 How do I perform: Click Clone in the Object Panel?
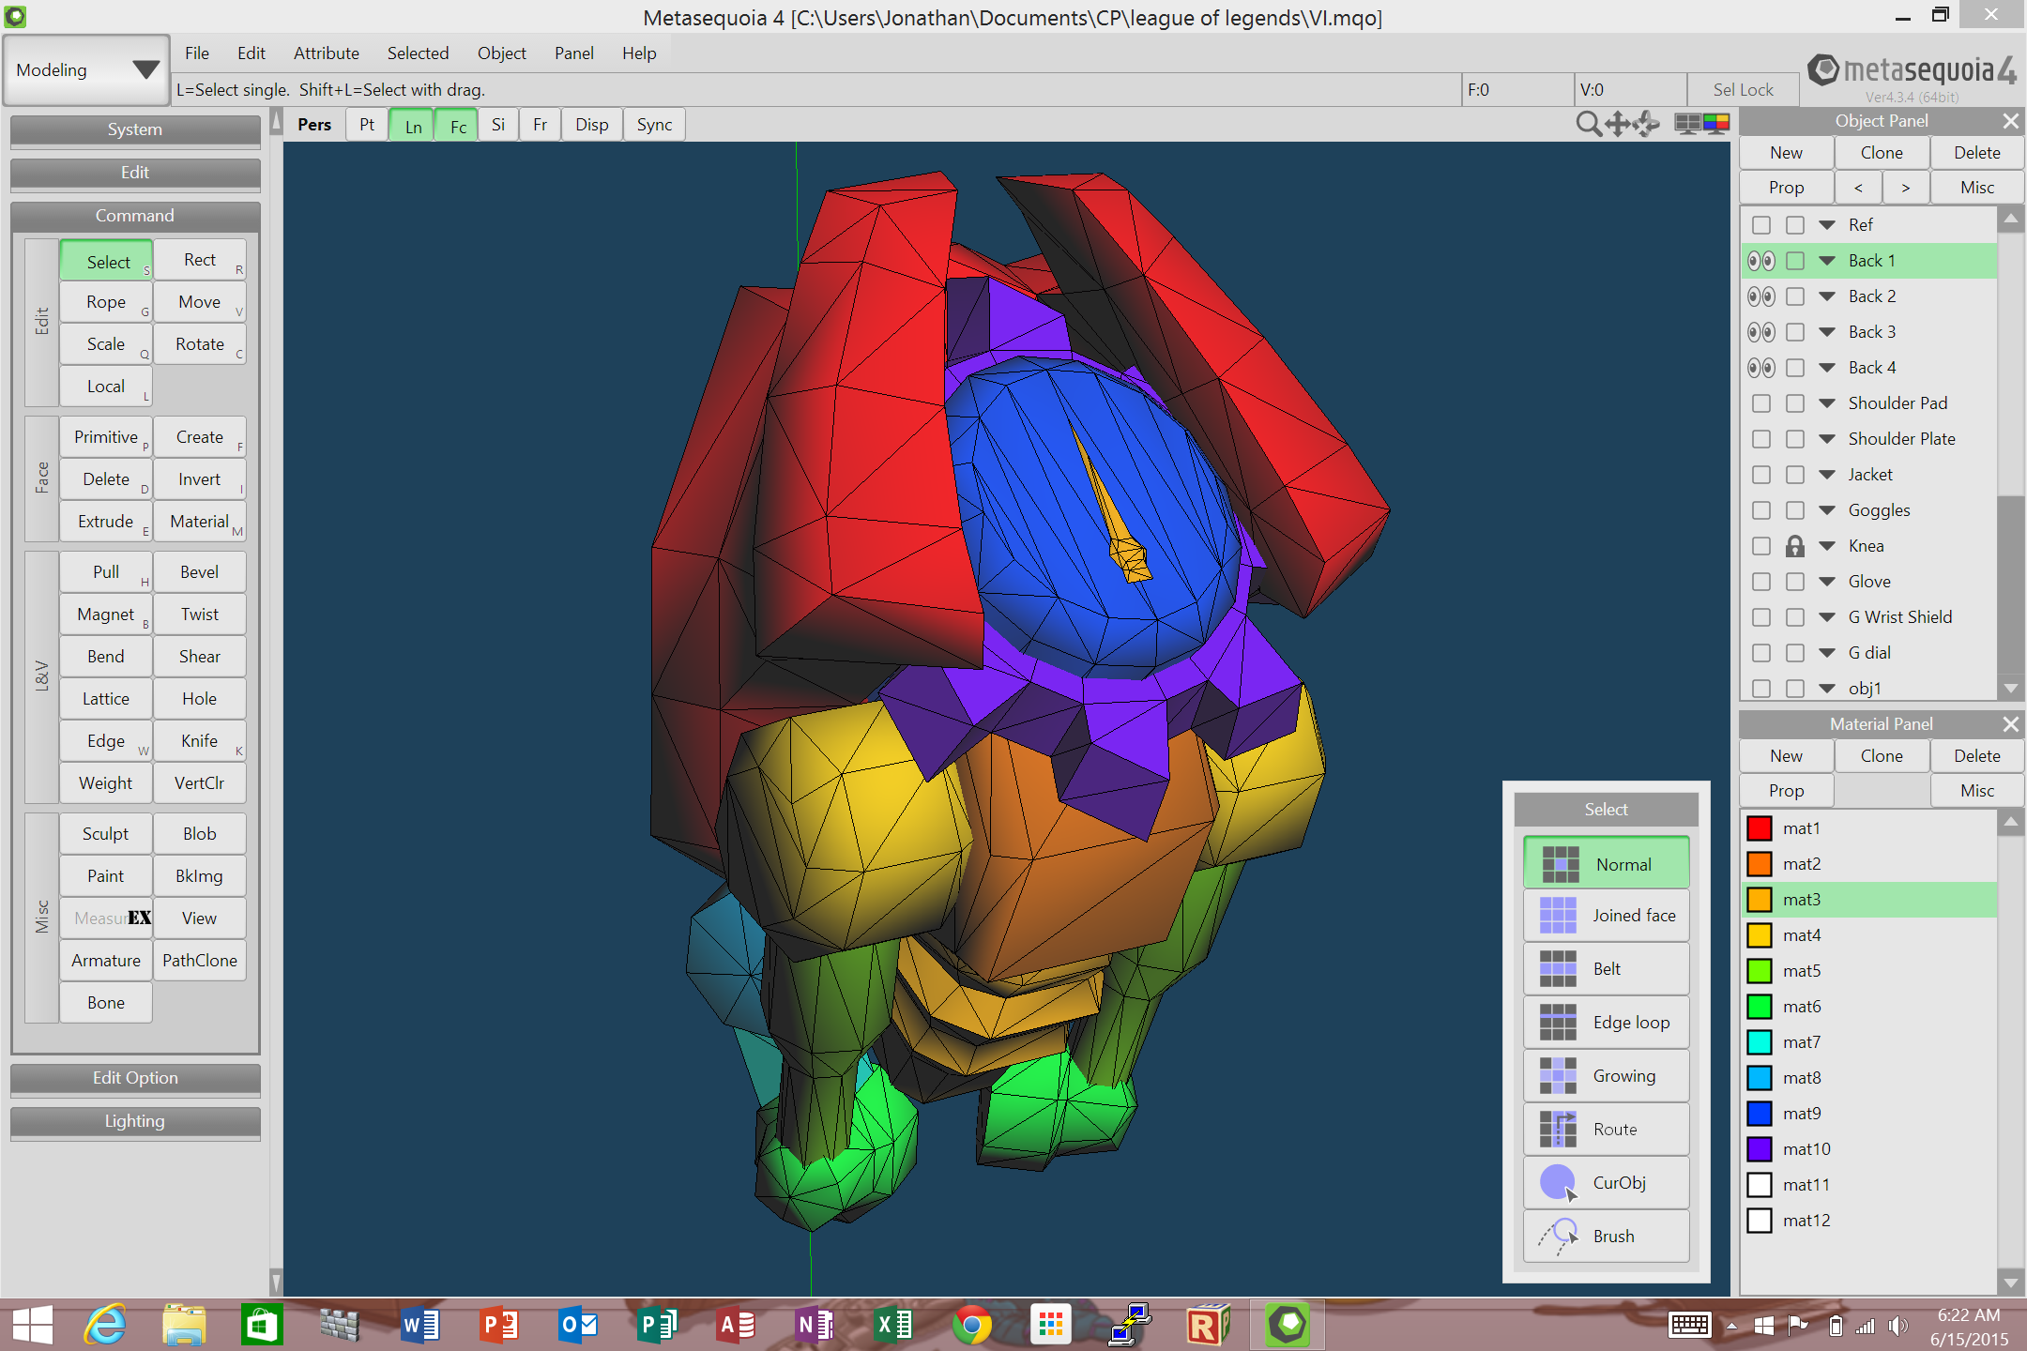pyautogui.click(x=1882, y=153)
